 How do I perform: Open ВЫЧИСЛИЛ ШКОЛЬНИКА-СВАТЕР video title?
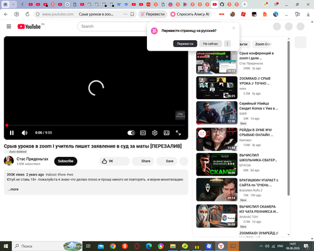click(258, 158)
